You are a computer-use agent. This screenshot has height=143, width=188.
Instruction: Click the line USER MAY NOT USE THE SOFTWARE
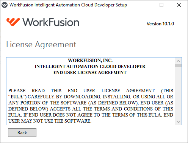[x=50, y=121]
